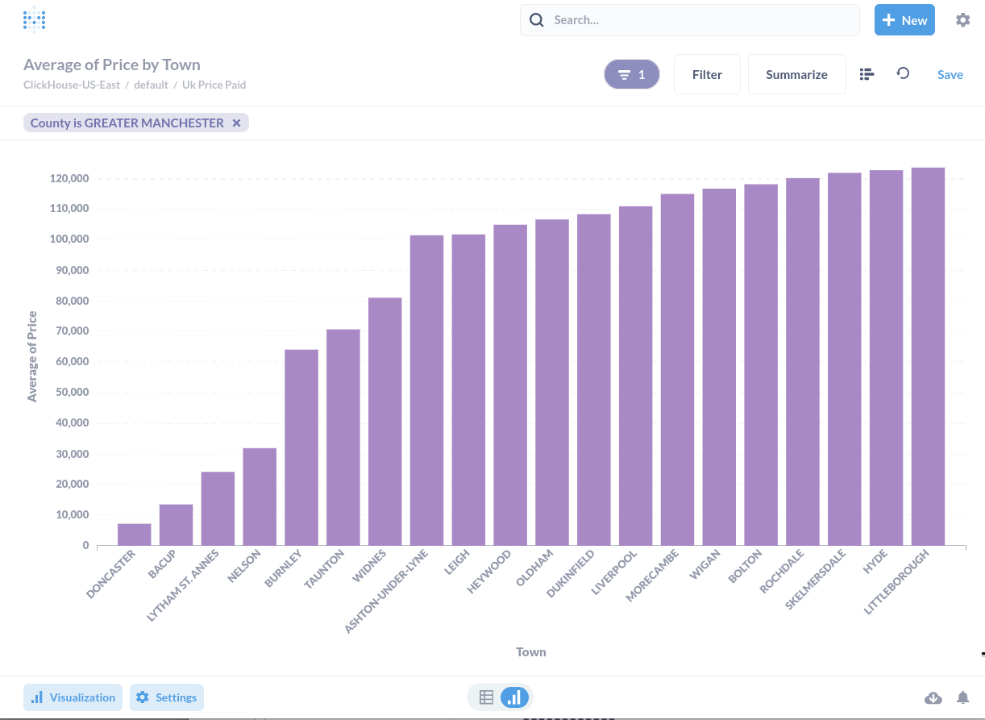
Task: Click into the Search field
Action: (689, 19)
